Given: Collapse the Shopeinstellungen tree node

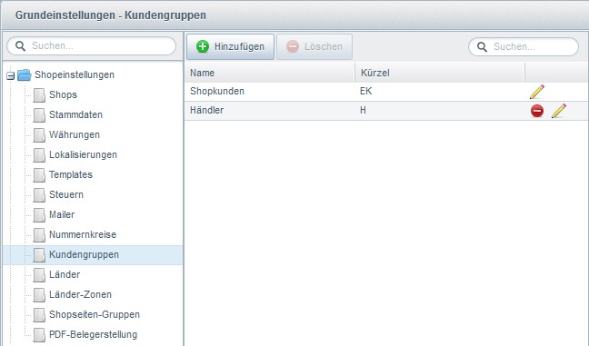Looking at the screenshot, I should [x=11, y=76].
